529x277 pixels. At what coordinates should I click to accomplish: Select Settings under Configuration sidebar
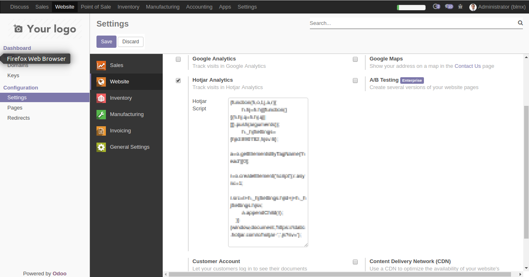[45, 98]
